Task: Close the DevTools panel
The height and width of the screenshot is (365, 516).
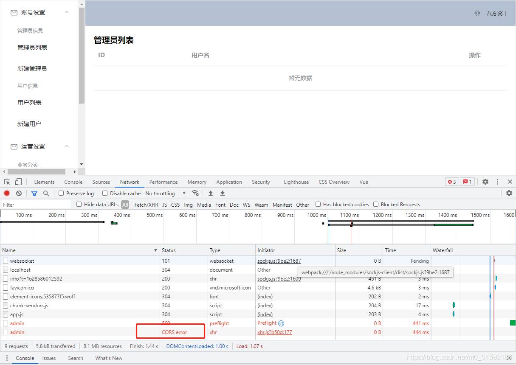Action: tap(510, 182)
